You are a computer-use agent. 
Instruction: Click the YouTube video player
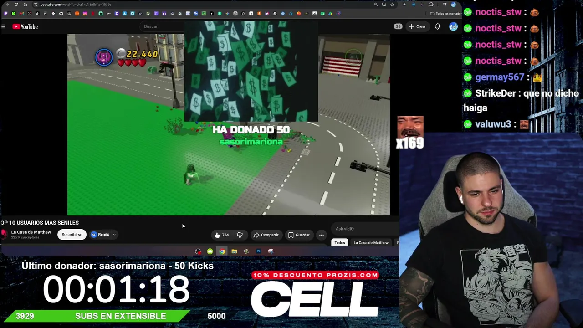point(229,124)
